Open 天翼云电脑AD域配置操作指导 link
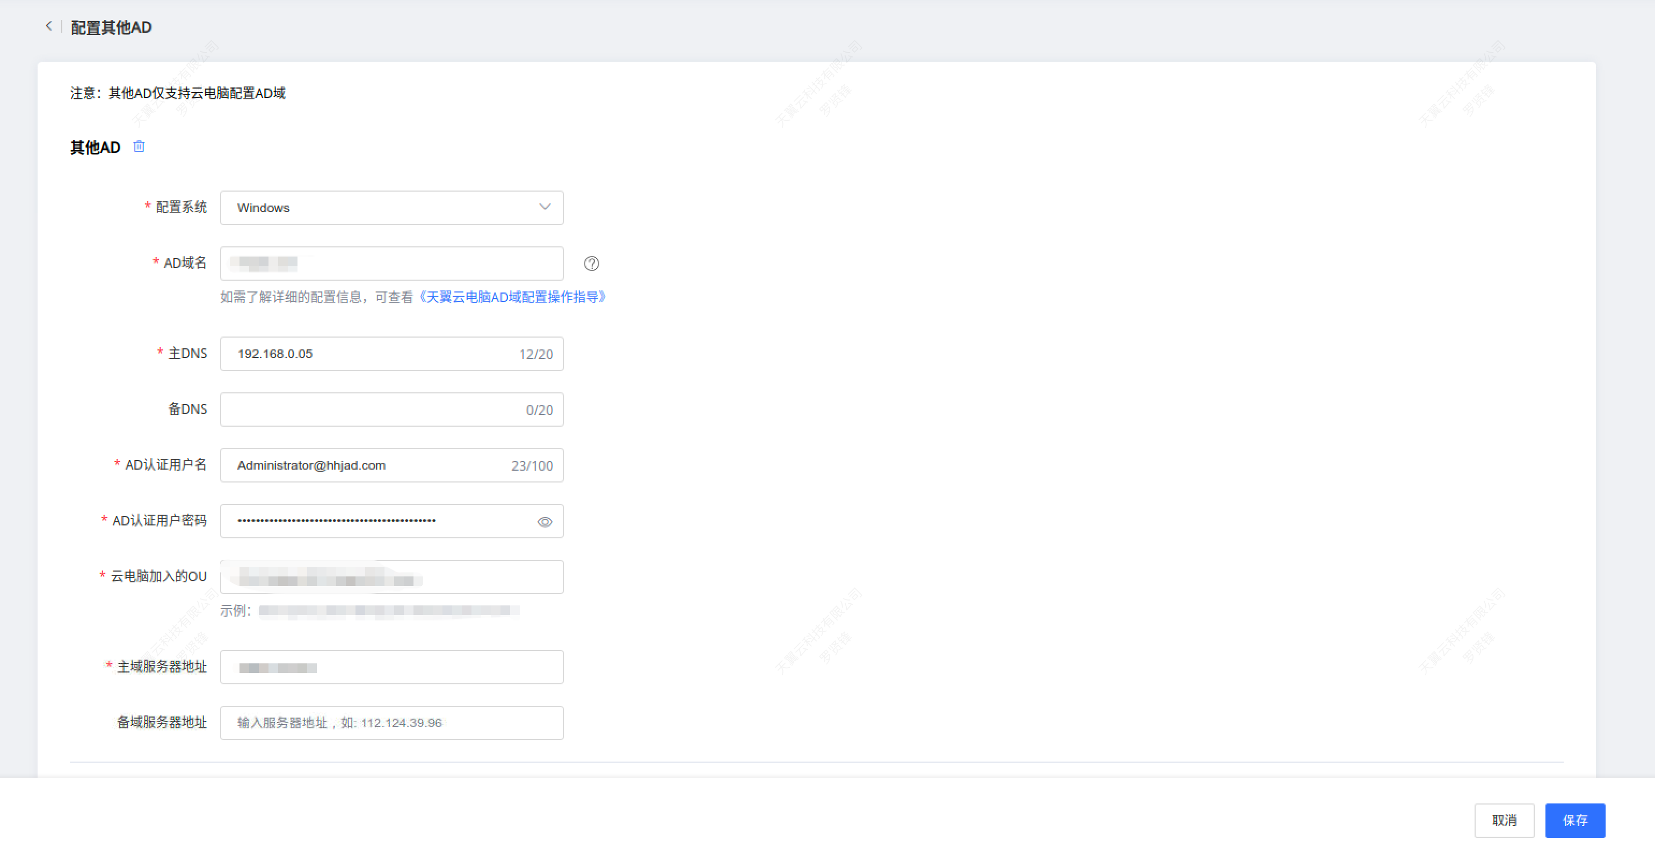This screenshot has height=848, width=1655. pyautogui.click(x=512, y=297)
